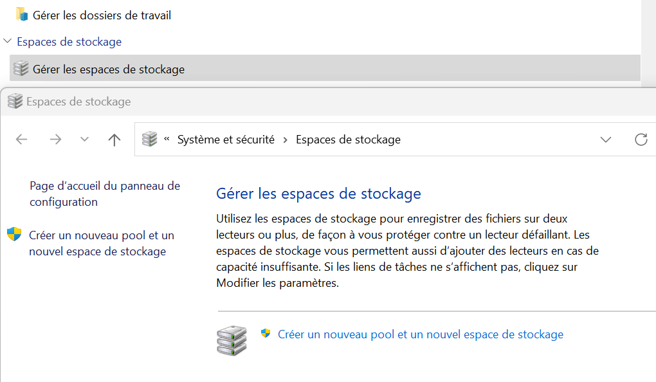
Task: Select the Gérer les espaces de stockage result
Action: [x=108, y=69]
